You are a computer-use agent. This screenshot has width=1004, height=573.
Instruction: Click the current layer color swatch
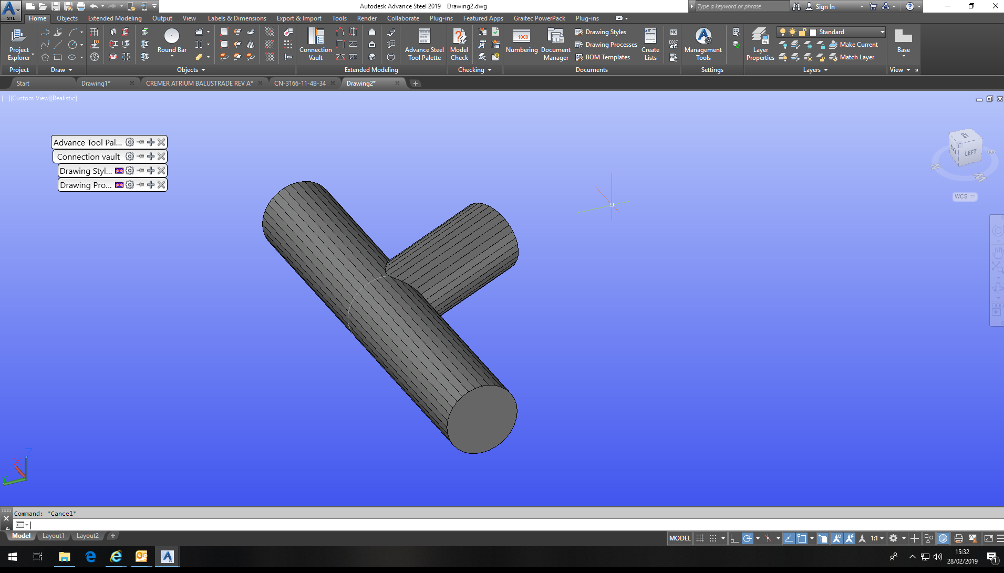(813, 32)
